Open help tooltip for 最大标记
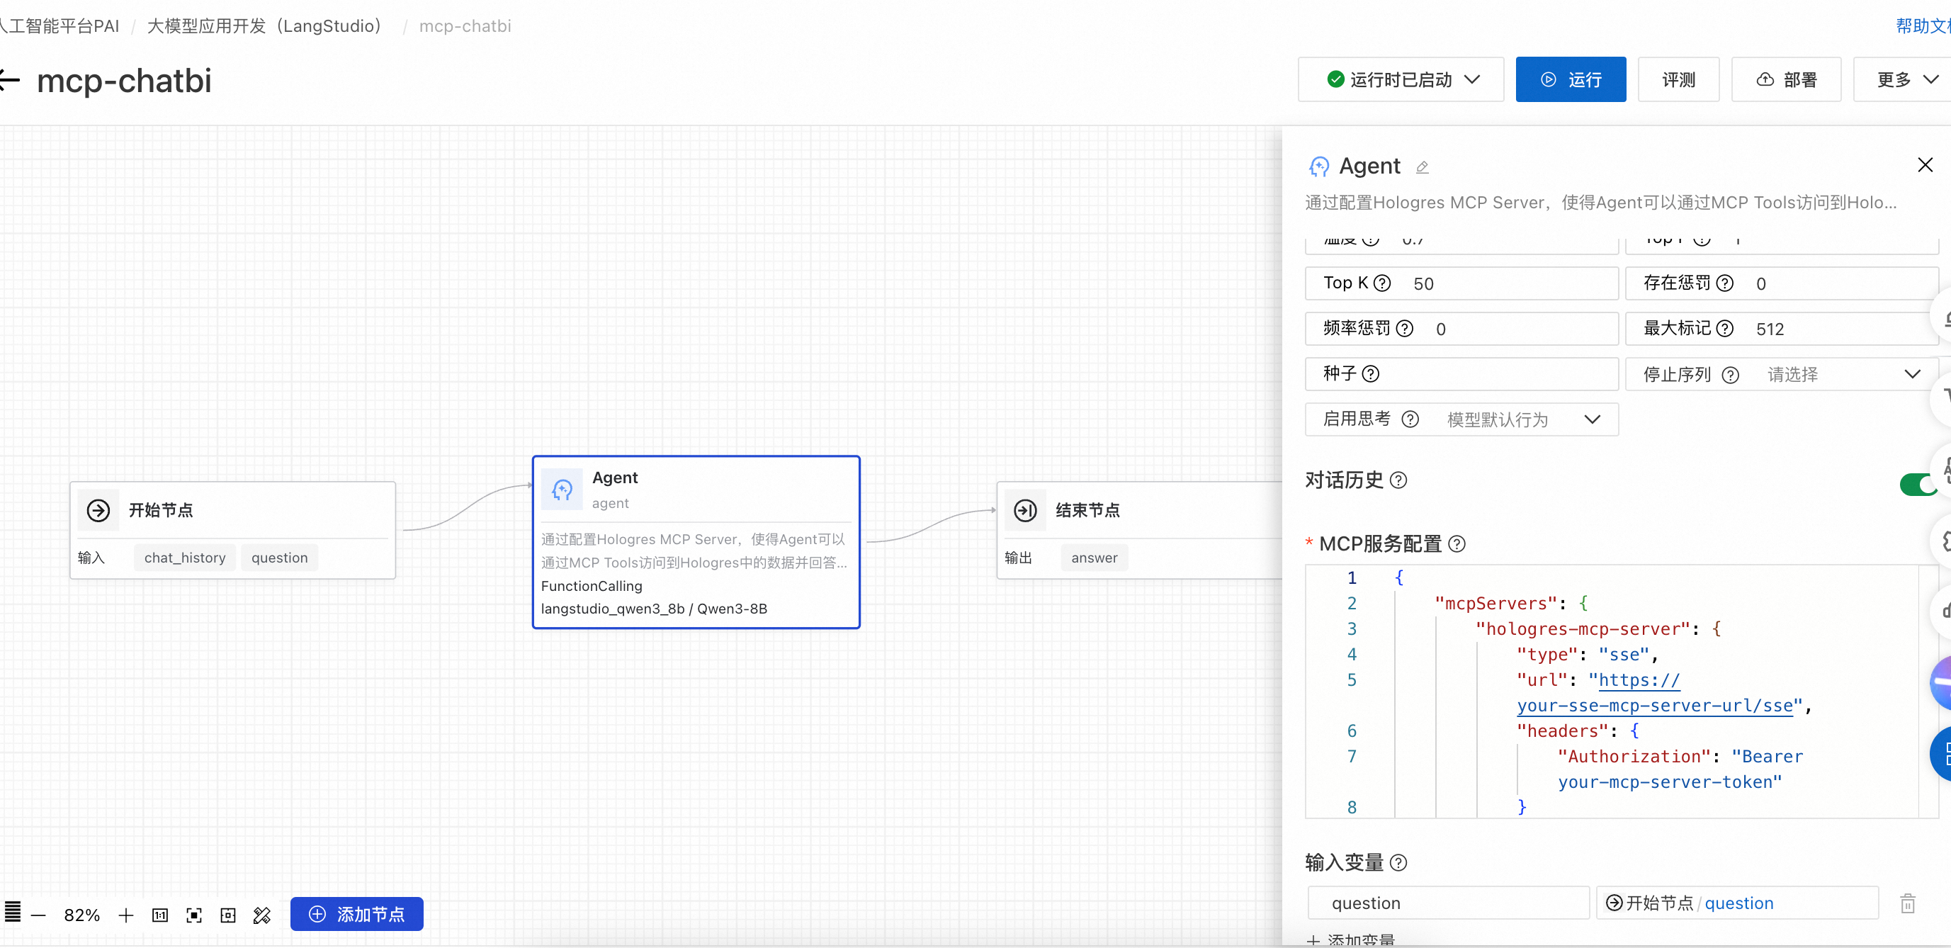This screenshot has height=948, width=1951. click(1724, 329)
